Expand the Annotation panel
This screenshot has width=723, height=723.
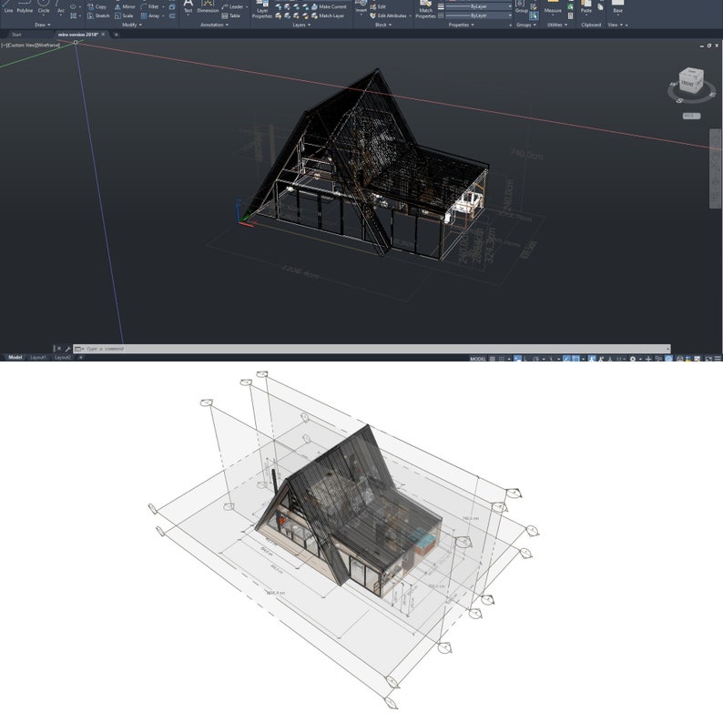214,25
